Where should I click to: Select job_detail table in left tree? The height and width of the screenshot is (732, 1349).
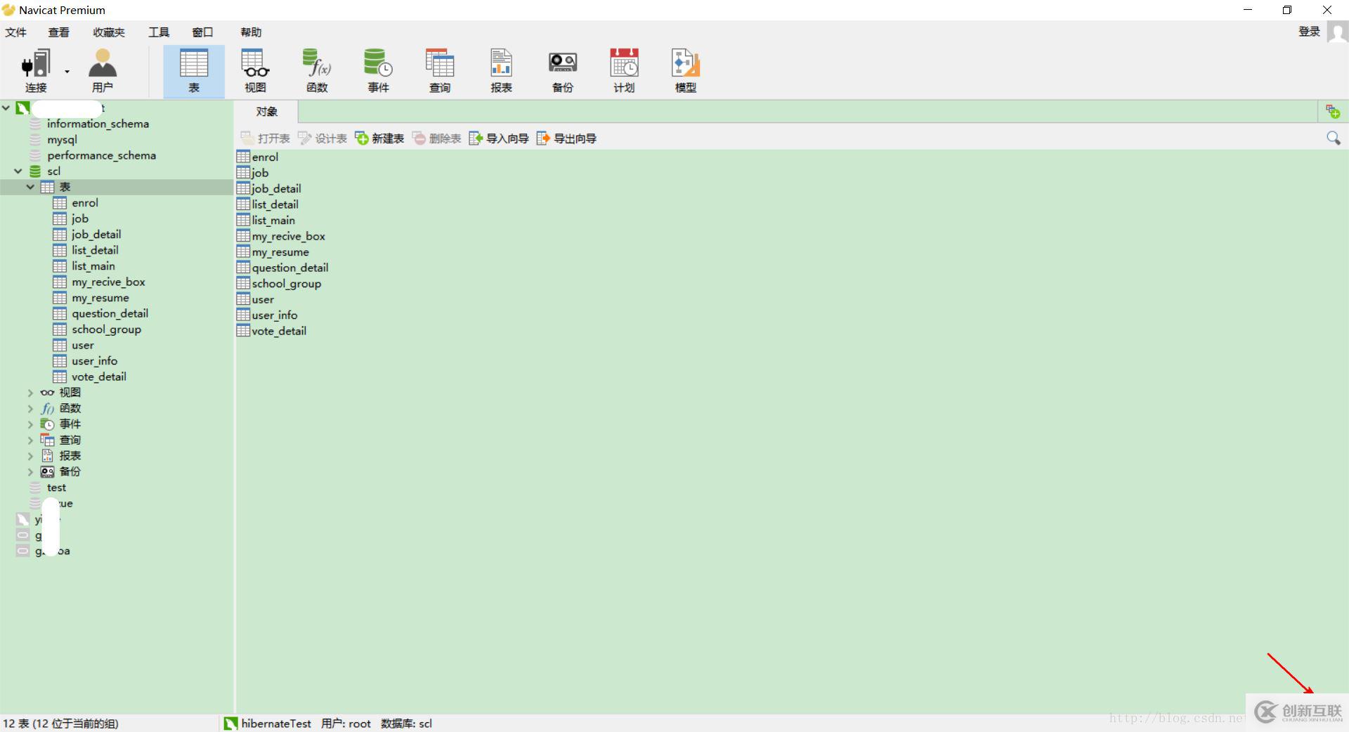click(96, 235)
